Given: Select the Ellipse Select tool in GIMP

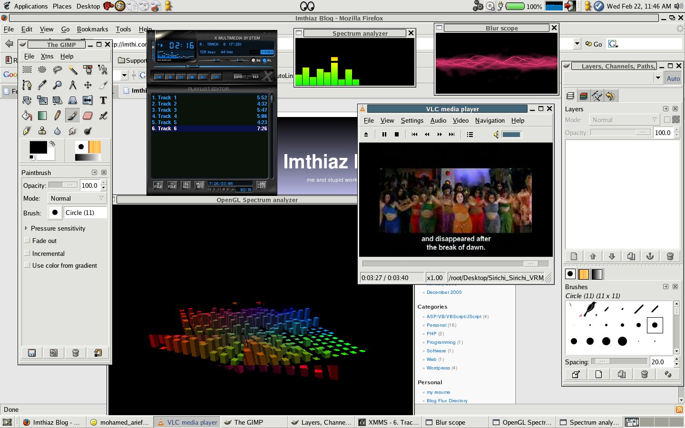Looking at the screenshot, I should [x=42, y=70].
